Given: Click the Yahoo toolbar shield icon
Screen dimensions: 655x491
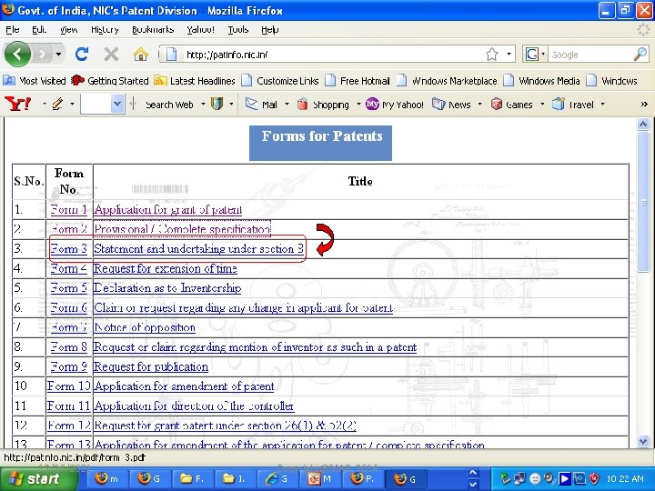Looking at the screenshot, I should [217, 104].
